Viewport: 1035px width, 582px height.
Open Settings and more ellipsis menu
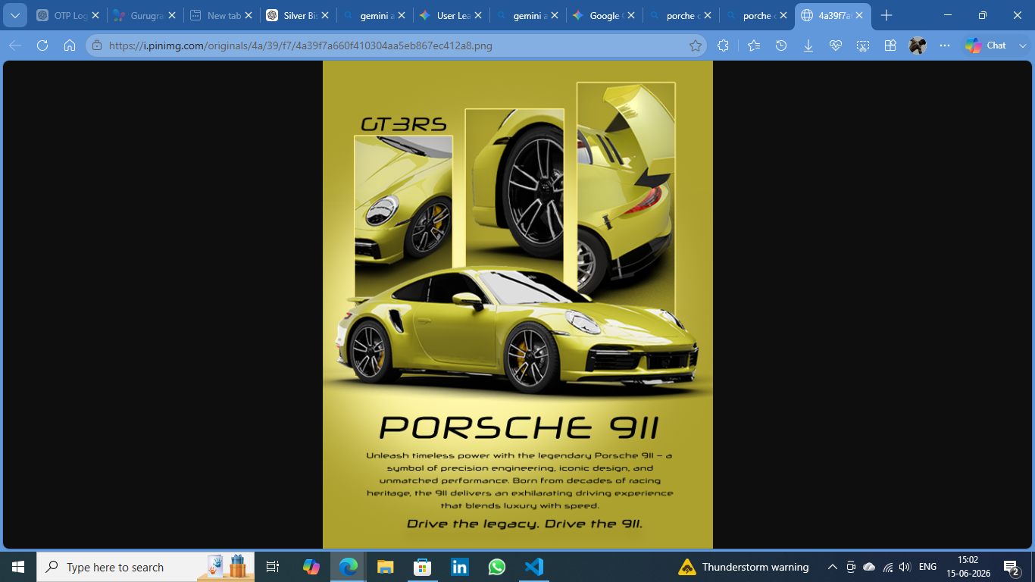[944, 45]
